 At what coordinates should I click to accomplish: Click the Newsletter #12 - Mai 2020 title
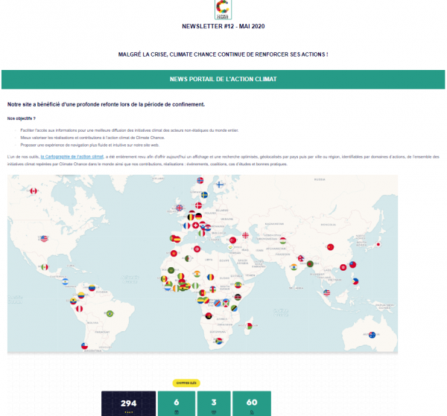(223, 26)
